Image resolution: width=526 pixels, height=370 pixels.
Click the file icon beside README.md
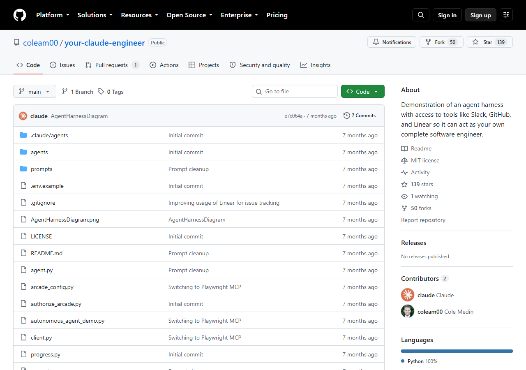tap(23, 253)
